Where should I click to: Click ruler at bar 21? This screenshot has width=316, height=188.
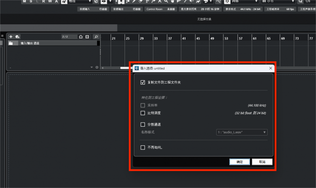pyautogui.click(x=113, y=39)
